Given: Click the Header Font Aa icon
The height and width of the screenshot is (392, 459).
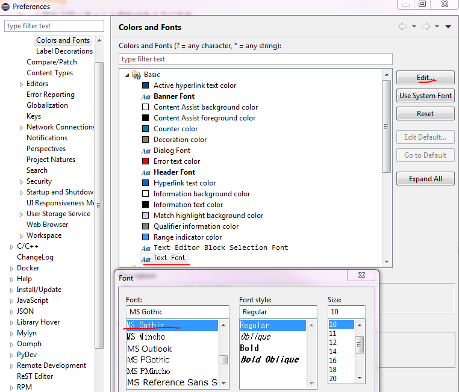Looking at the screenshot, I should pos(146,172).
